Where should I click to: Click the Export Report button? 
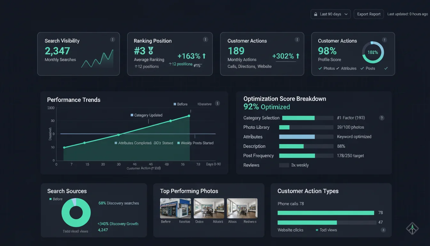[x=369, y=14]
